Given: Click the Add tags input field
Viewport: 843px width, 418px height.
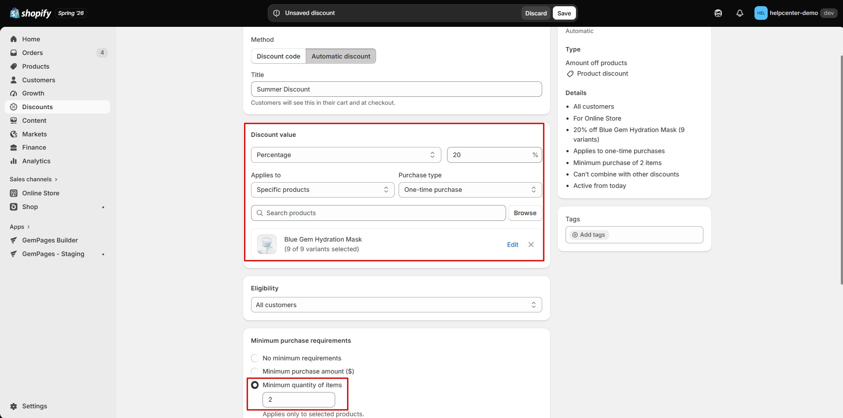Looking at the screenshot, I should 634,235.
